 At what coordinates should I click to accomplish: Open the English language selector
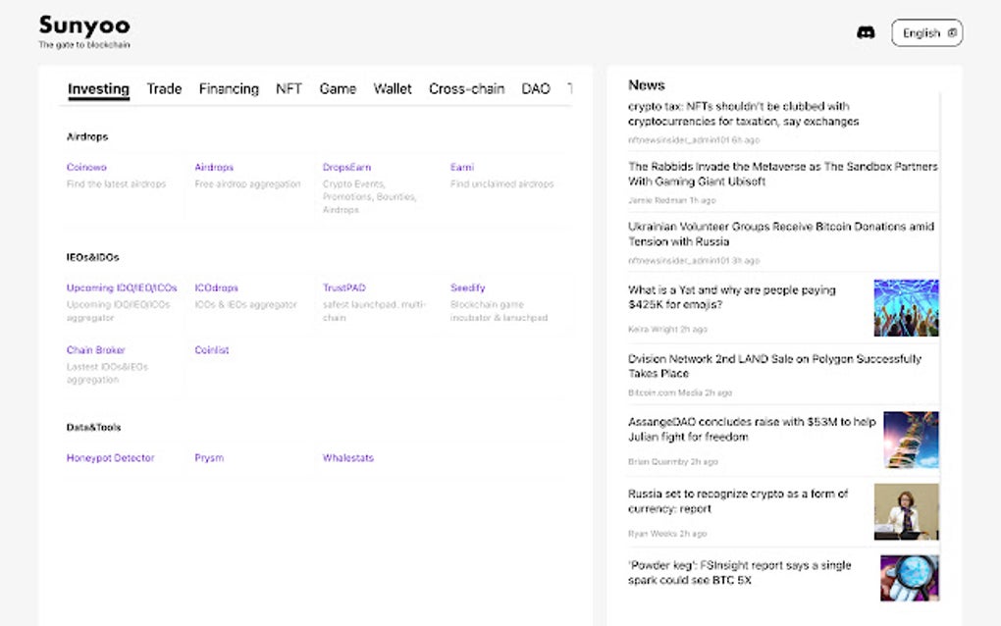coord(926,32)
